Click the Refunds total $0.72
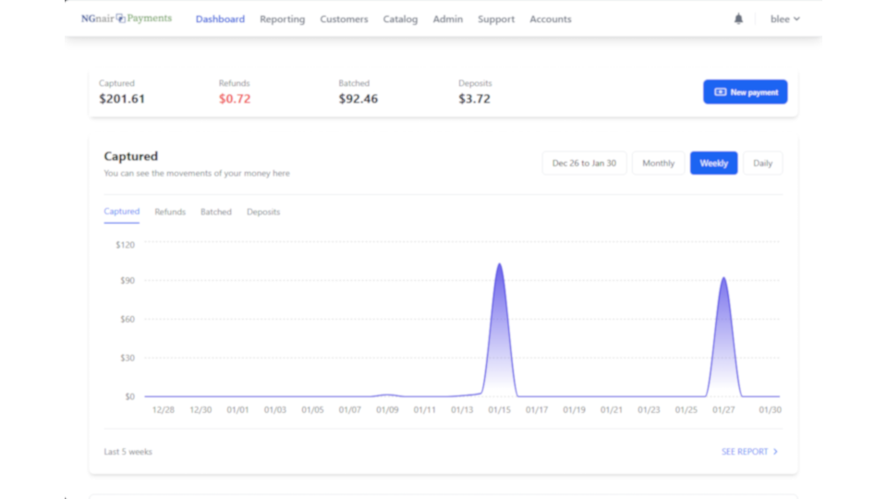 coord(234,99)
